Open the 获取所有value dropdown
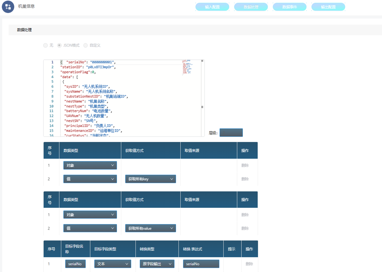 (150, 228)
